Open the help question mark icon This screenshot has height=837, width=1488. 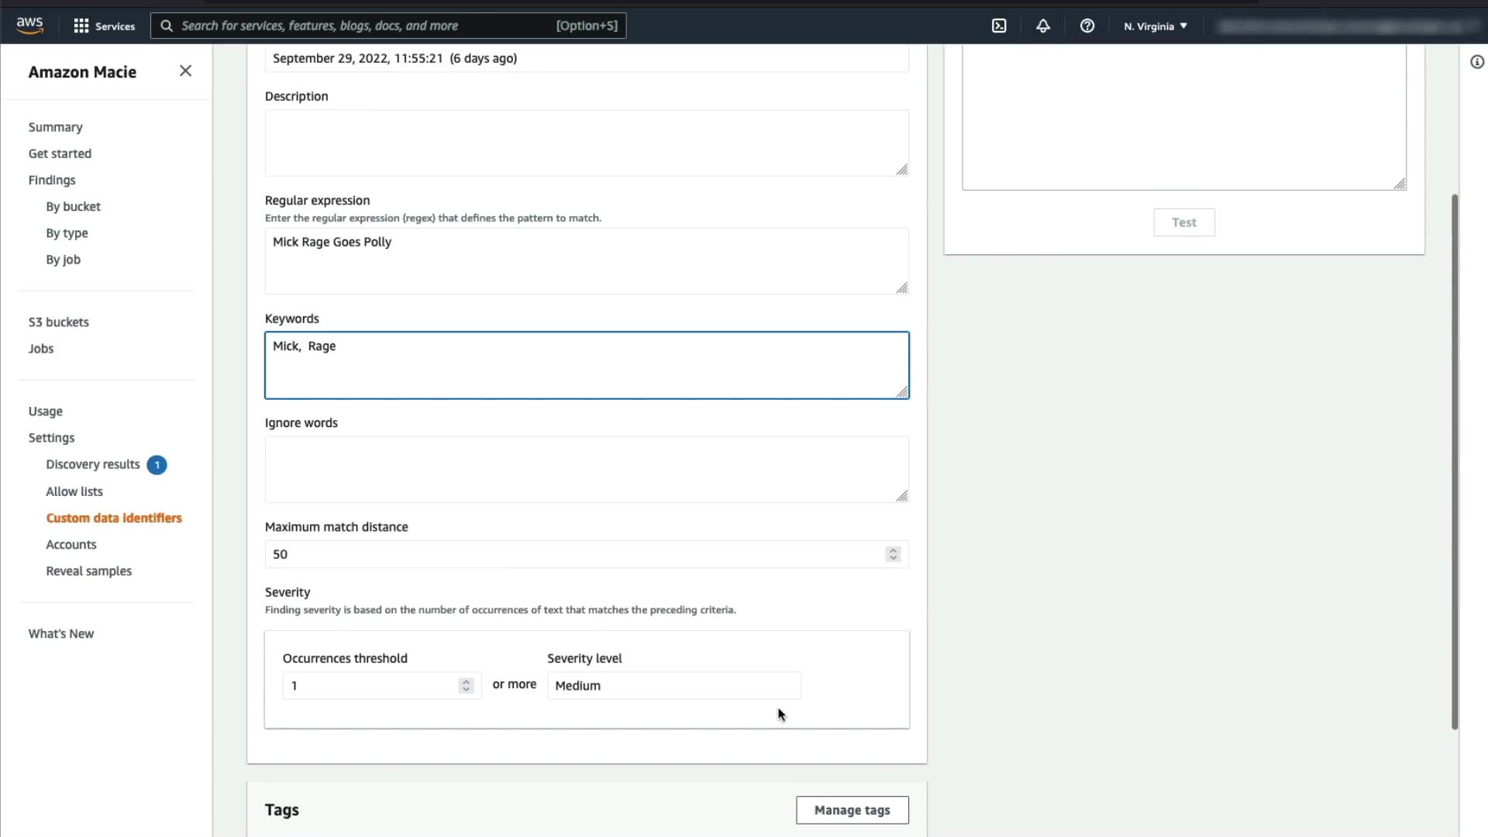pyautogui.click(x=1087, y=26)
